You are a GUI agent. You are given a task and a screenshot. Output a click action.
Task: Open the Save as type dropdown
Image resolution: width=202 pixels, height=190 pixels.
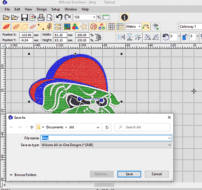(169, 145)
